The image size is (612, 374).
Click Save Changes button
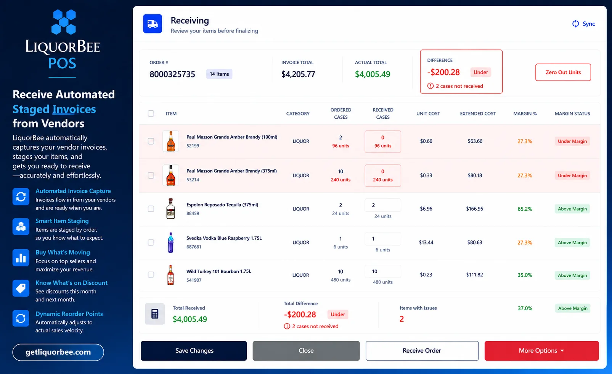pos(194,351)
